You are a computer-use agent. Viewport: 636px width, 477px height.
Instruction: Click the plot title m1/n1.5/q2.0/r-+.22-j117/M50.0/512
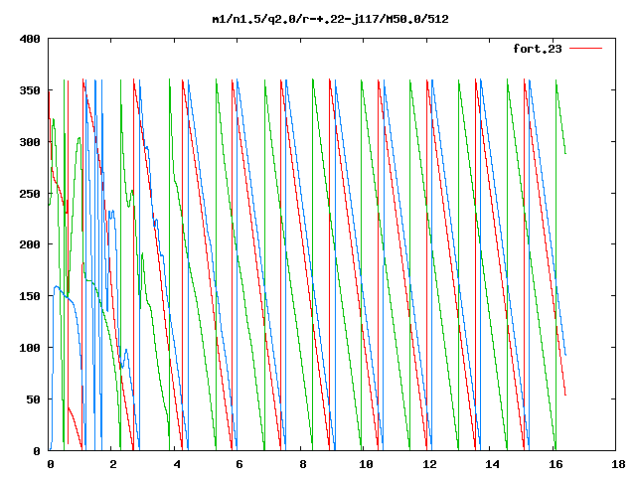point(331,19)
